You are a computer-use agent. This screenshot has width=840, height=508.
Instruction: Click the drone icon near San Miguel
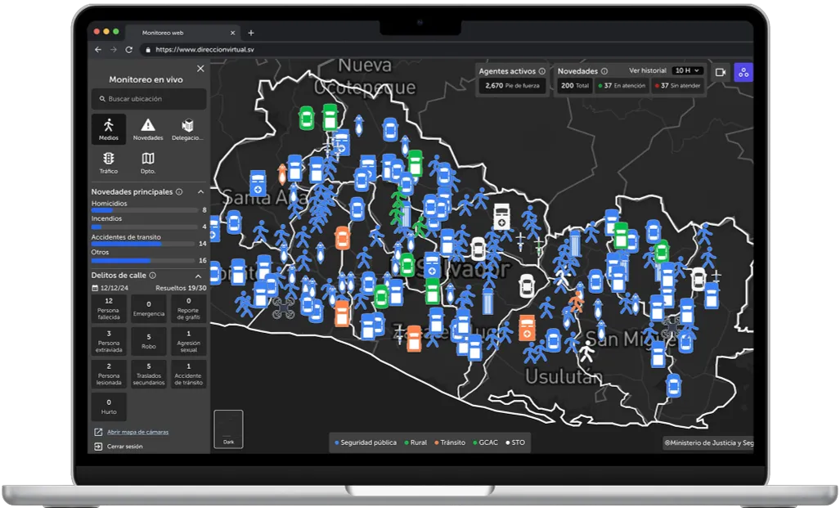click(671, 326)
